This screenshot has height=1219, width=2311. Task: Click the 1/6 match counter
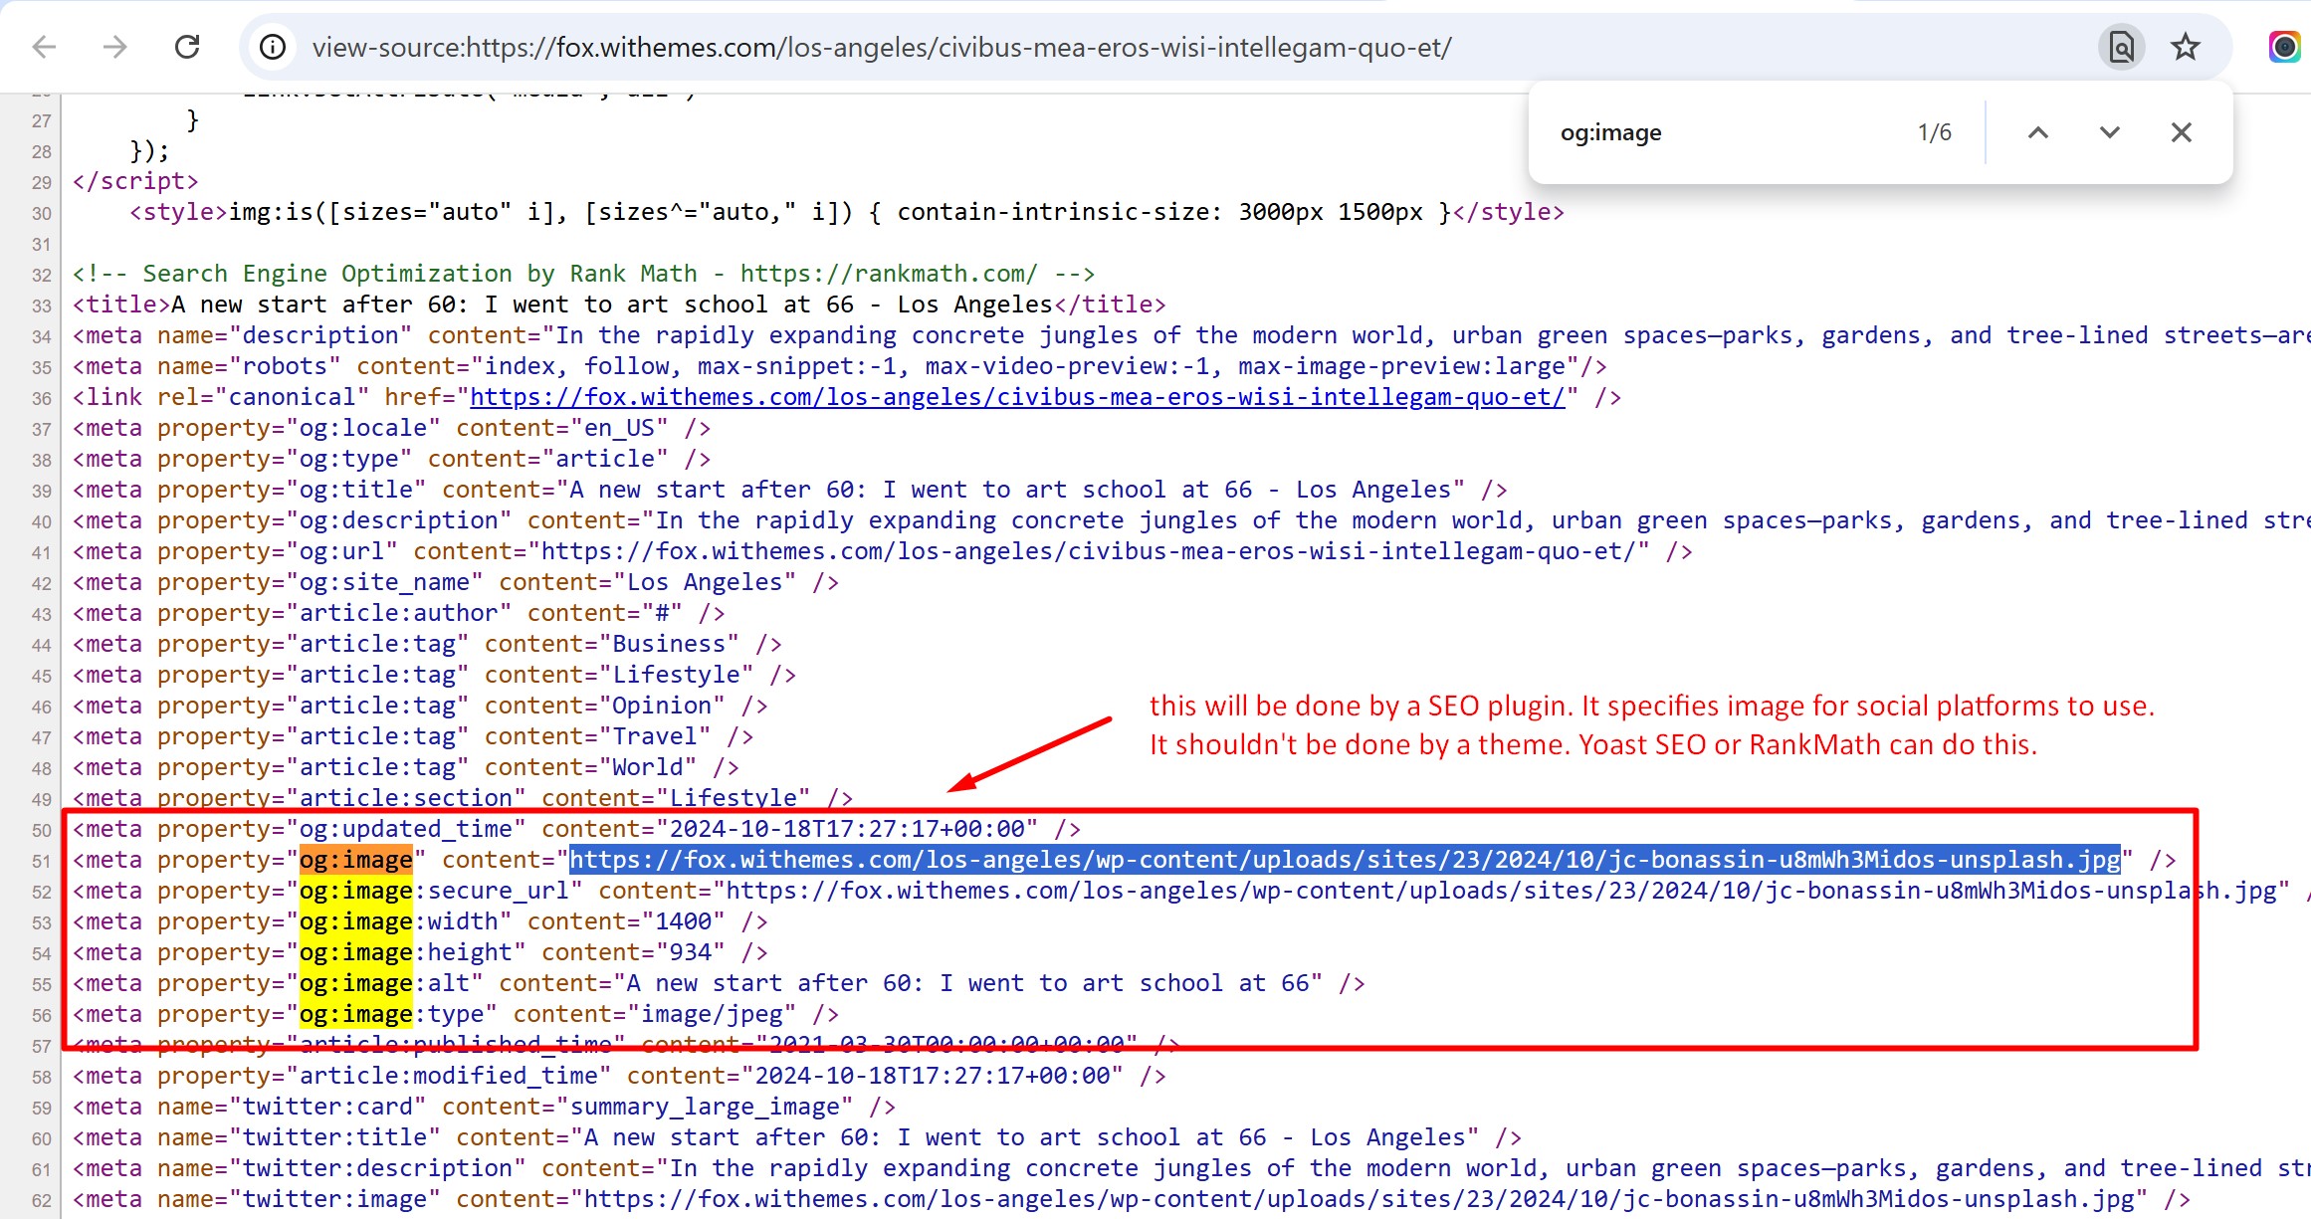click(1935, 132)
